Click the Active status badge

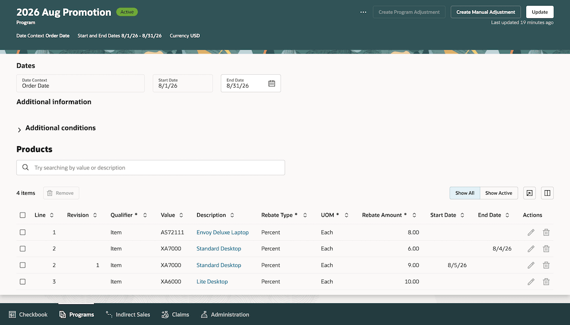click(127, 12)
